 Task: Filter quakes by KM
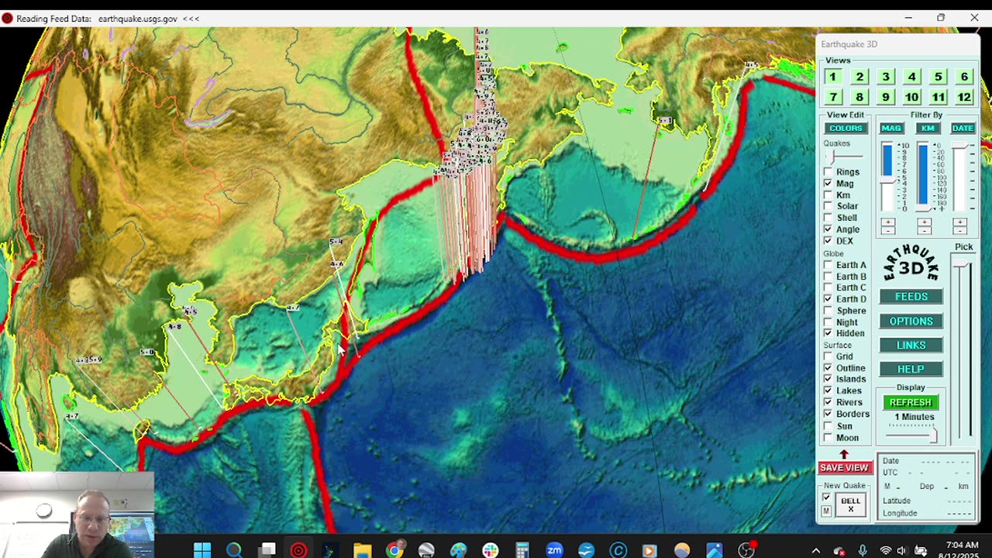[928, 128]
